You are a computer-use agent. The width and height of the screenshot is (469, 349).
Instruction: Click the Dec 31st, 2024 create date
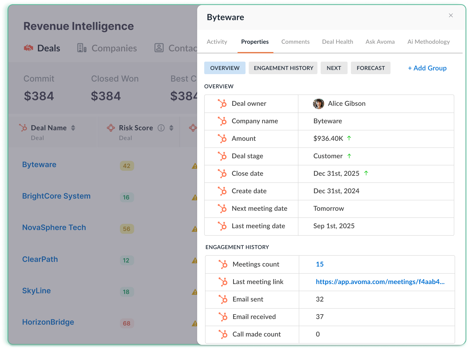tap(336, 191)
